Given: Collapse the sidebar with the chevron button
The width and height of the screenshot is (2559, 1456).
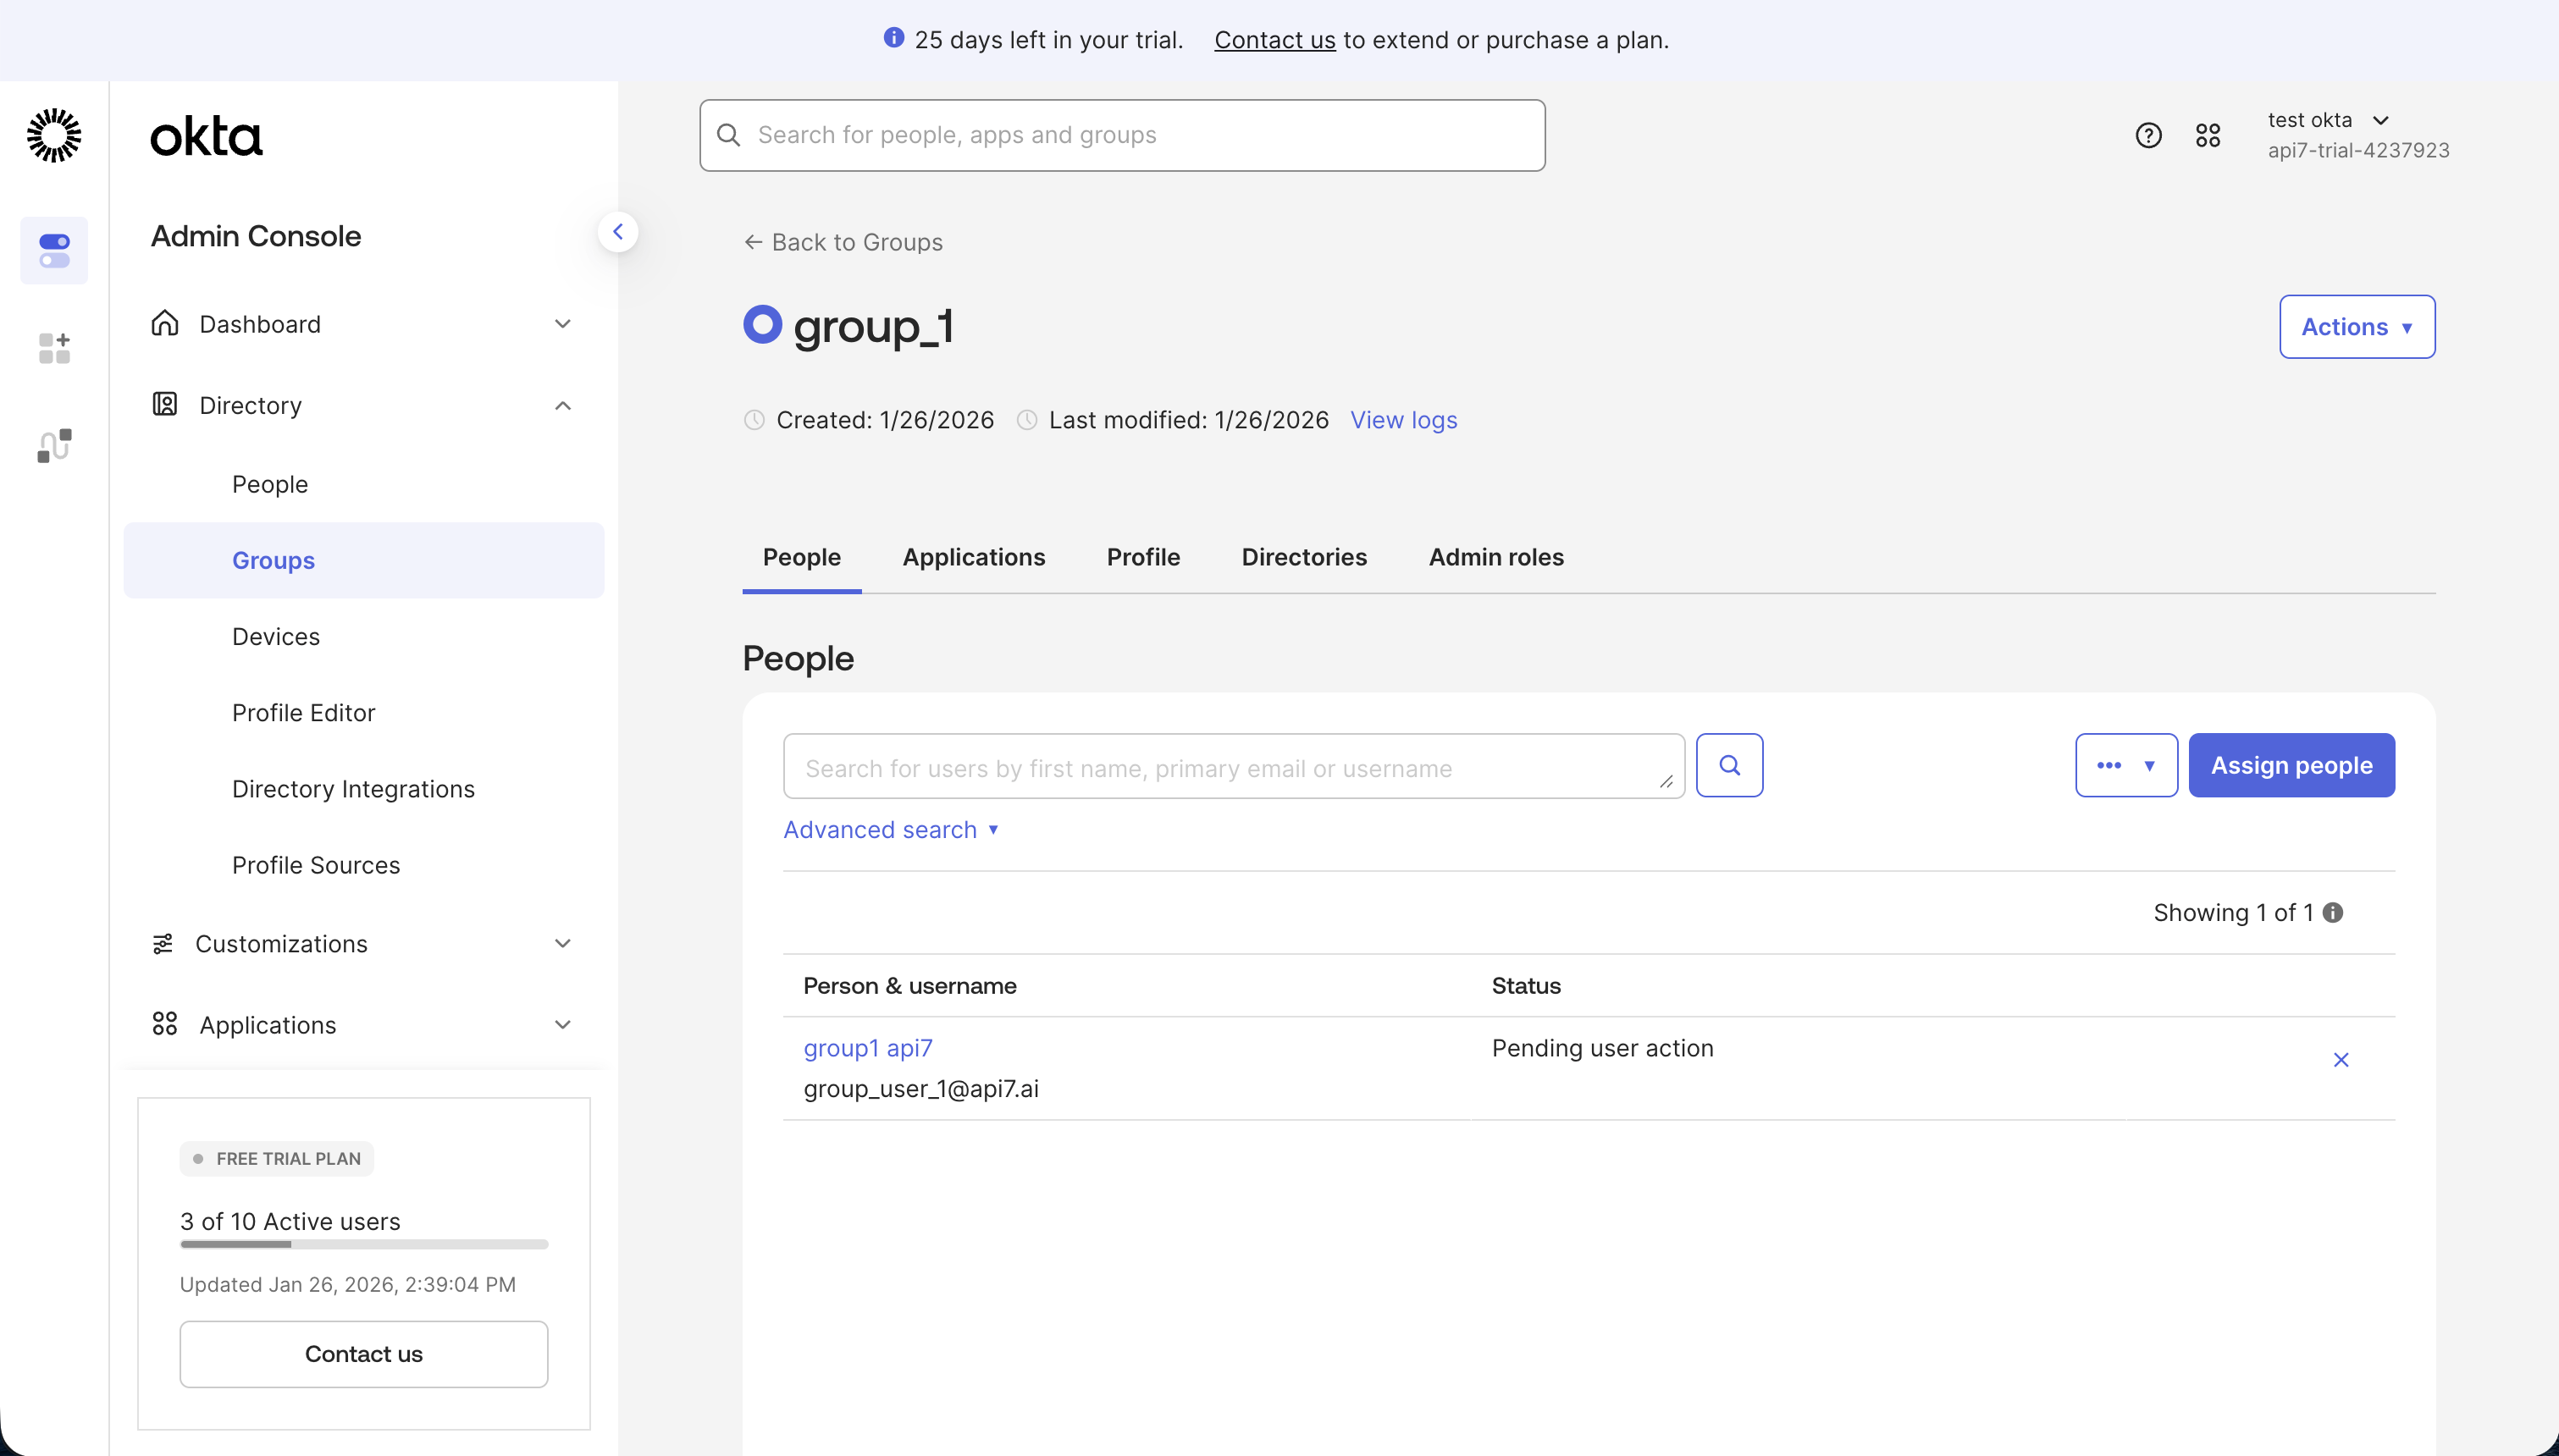Looking at the screenshot, I should [x=618, y=232].
